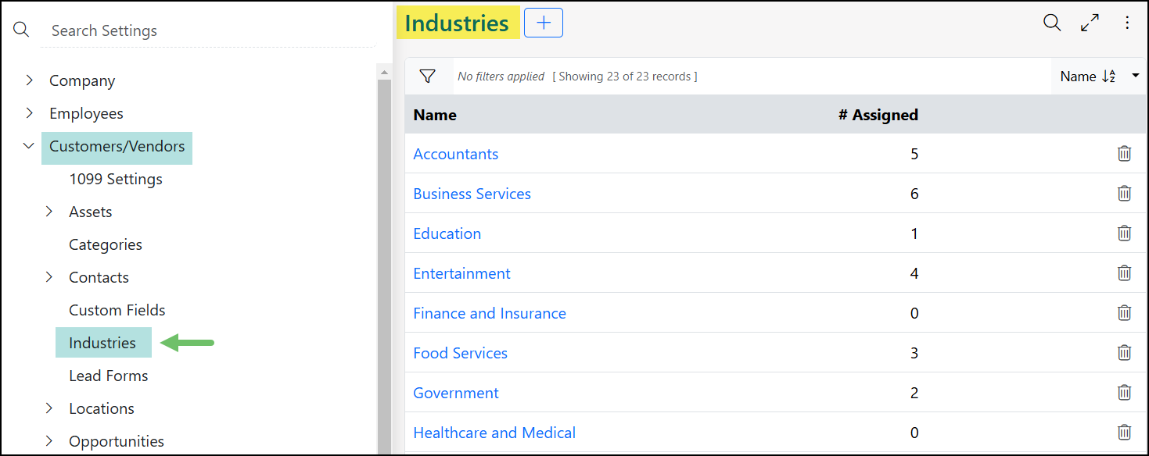The image size is (1149, 456).
Task: Click 'Showing 23 of 23 records' text
Action: tap(625, 77)
